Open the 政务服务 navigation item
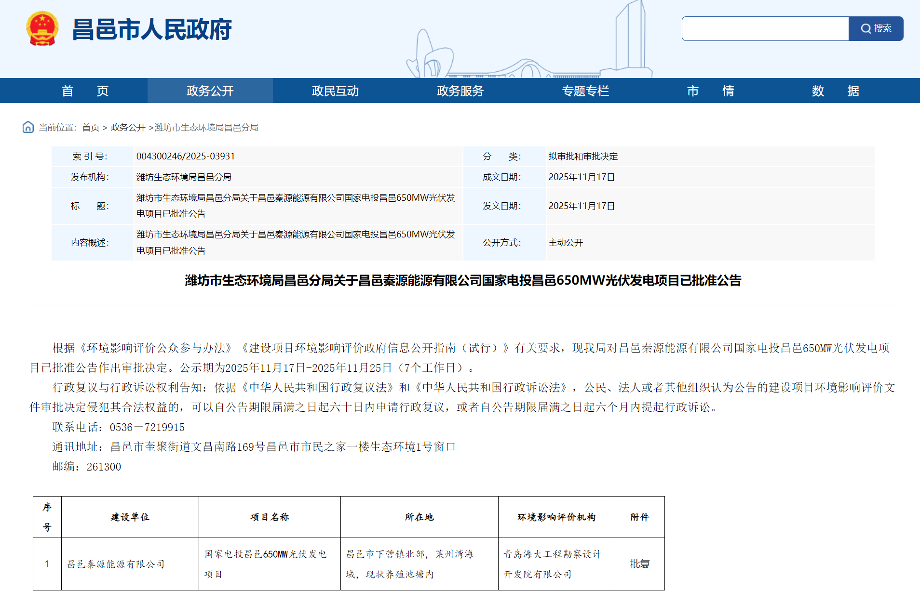920x602 pixels. (x=460, y=91)
